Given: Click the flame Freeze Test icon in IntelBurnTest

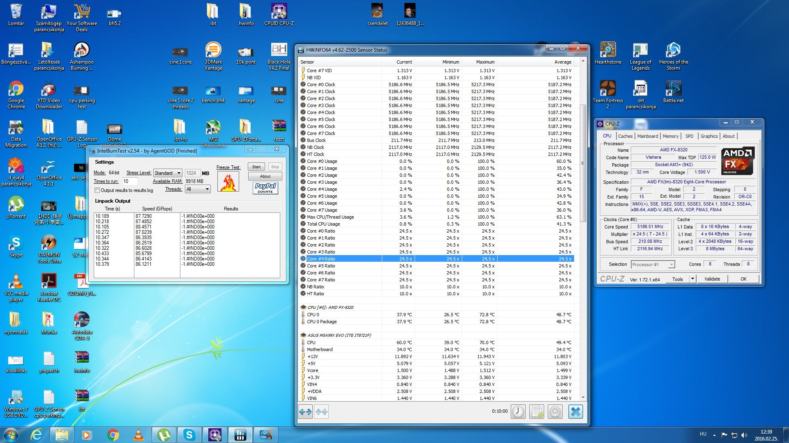Looking at the screenshot, I should [x=228, y=182].
